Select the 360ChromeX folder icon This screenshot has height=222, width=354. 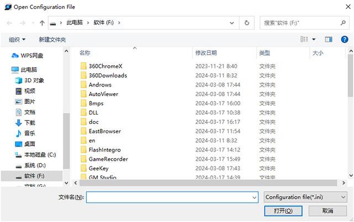[84, 66]
